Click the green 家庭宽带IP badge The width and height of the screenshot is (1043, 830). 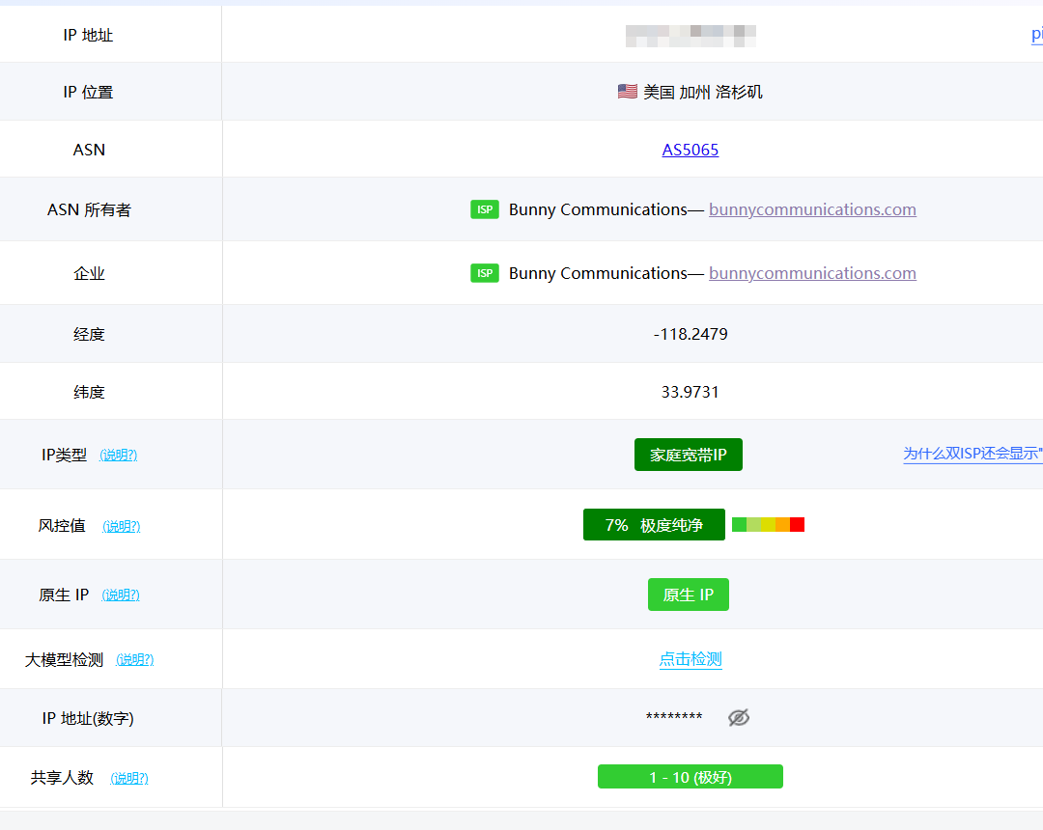coord(689,455)
